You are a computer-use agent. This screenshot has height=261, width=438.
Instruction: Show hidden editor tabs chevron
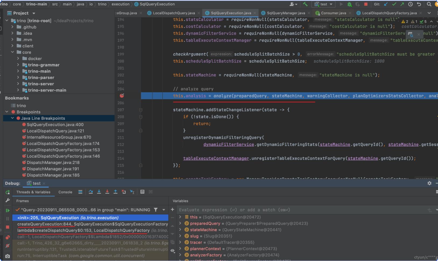click(x=429, y=13)
